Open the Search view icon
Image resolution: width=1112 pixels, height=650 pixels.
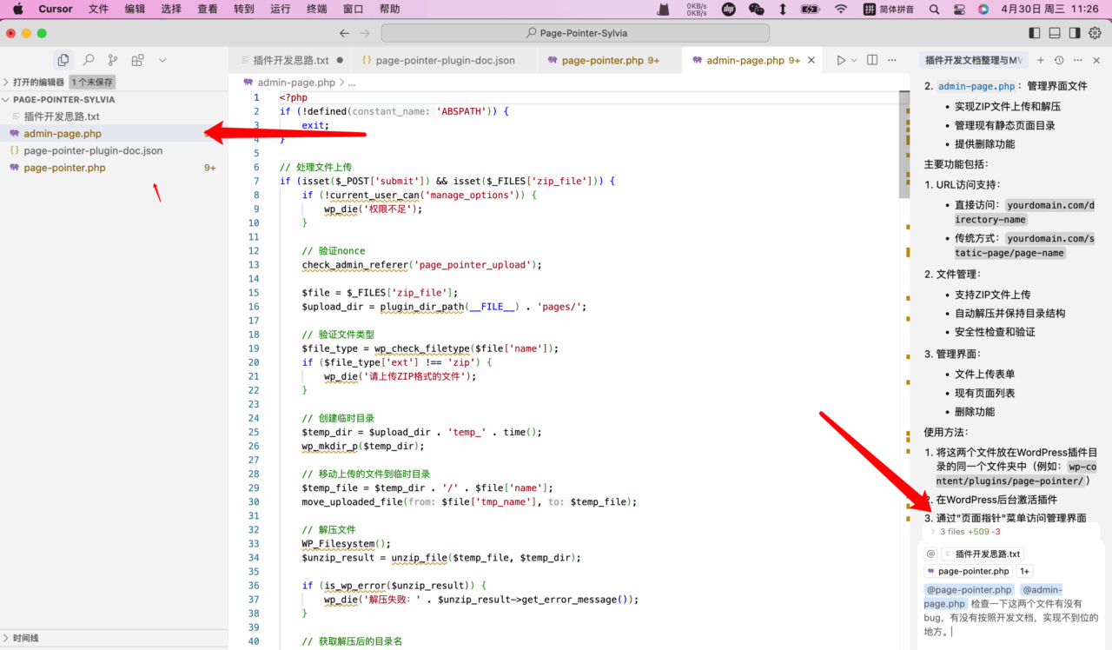click(x=89, y=60)
